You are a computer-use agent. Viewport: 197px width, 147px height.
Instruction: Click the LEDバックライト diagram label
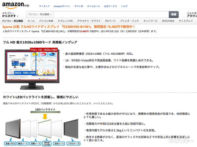click(45, 110)
